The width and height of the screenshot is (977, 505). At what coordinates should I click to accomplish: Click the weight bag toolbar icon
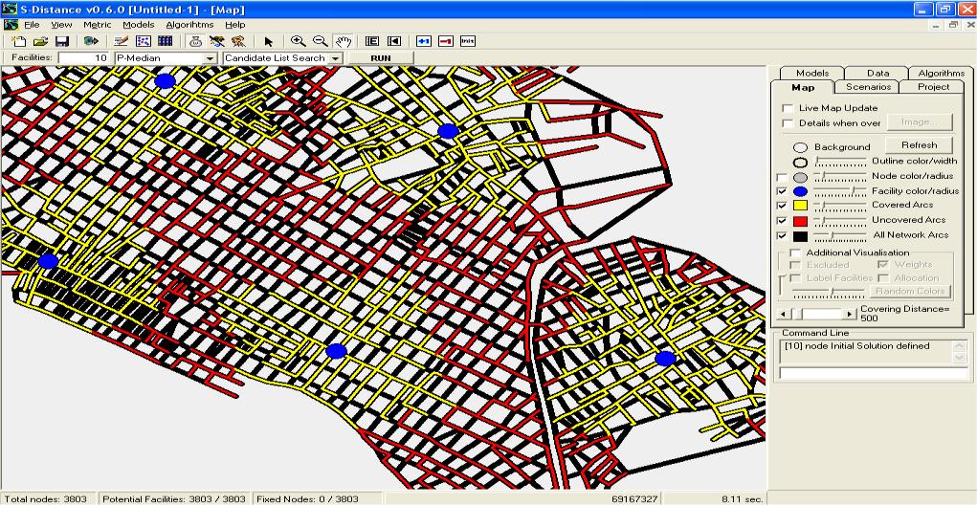click(x=195, y=41)
